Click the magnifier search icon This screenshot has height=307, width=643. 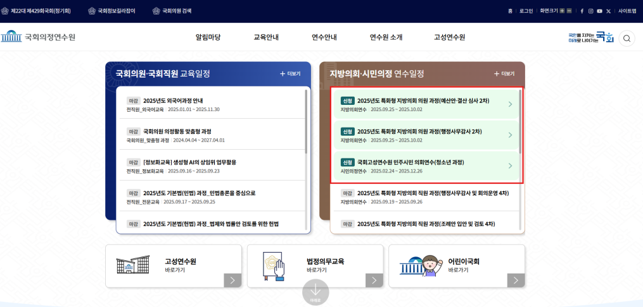[627, 38]
